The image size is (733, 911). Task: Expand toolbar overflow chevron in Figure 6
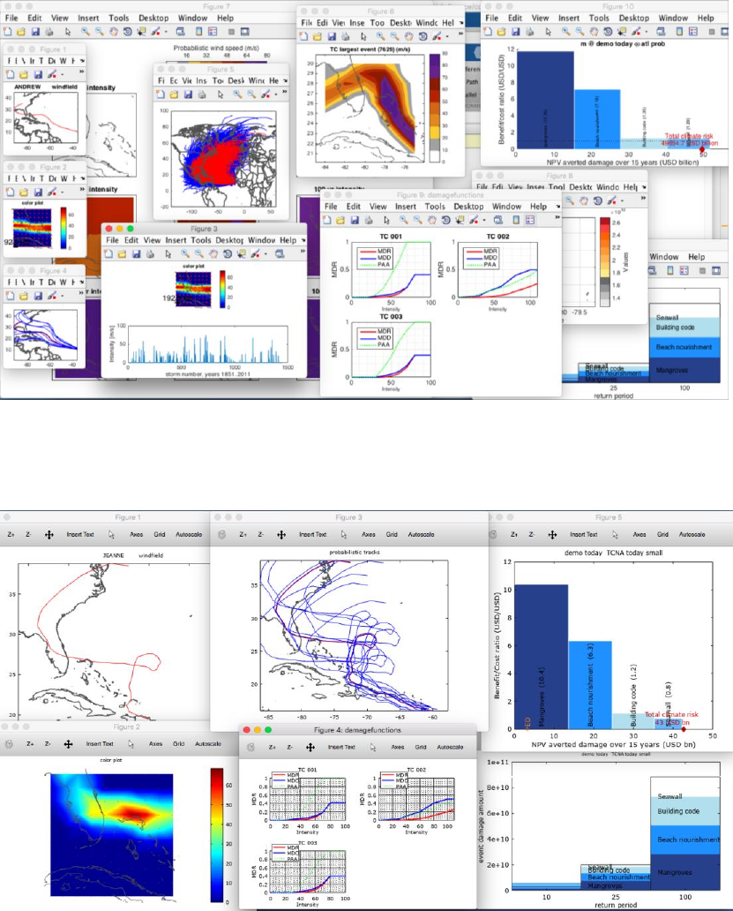tap(460, 34)
